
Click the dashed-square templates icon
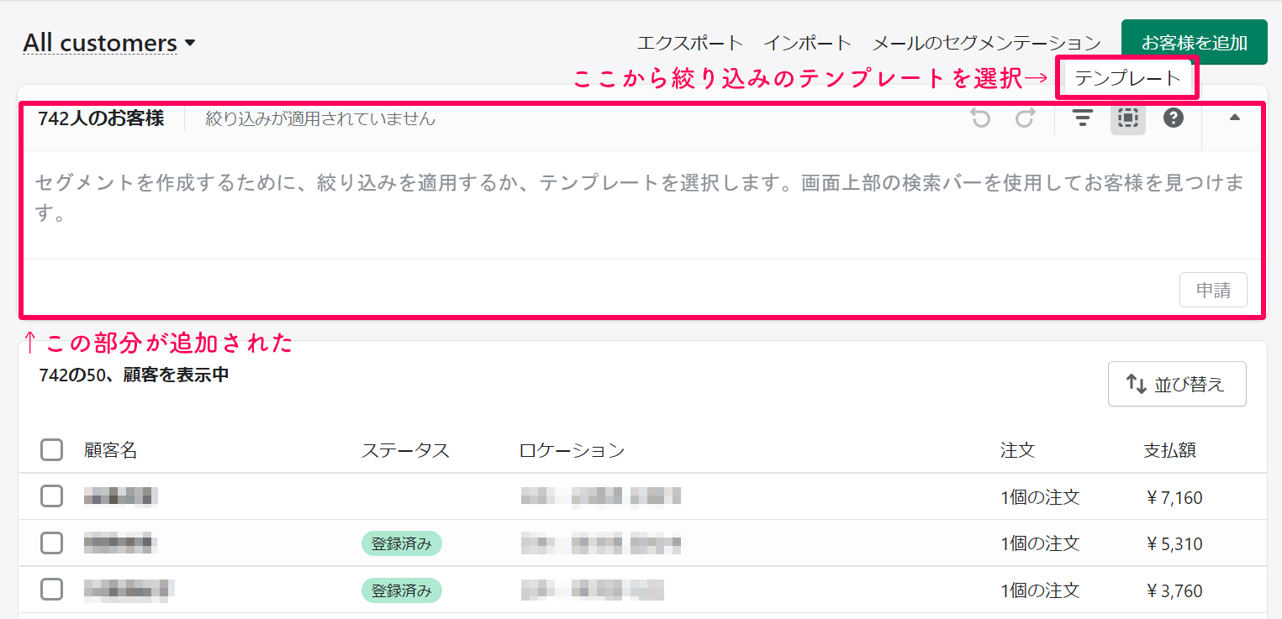point(1127,118)
